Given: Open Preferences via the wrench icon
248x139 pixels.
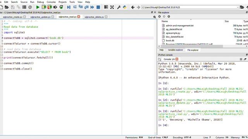Looking at the screenshot, I should pyautogui.click(x=119, y=7).
